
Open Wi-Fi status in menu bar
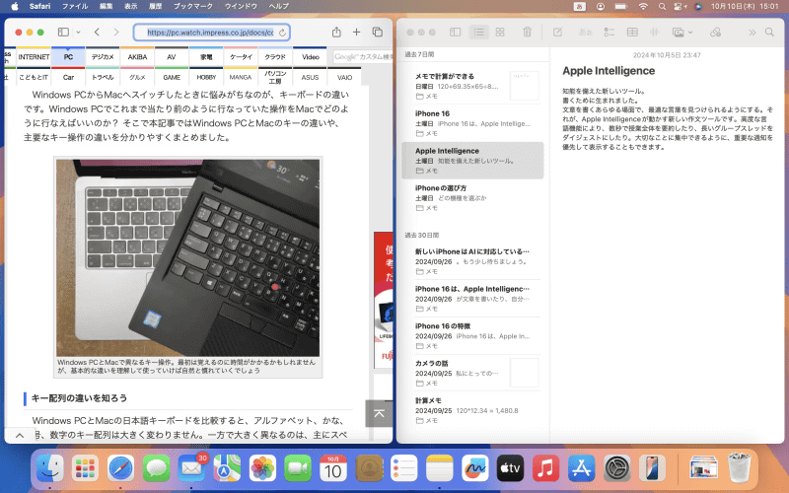[x=643, y=6]
